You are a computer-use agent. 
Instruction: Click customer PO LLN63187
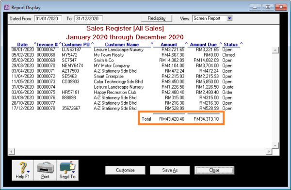coord(71,49)
